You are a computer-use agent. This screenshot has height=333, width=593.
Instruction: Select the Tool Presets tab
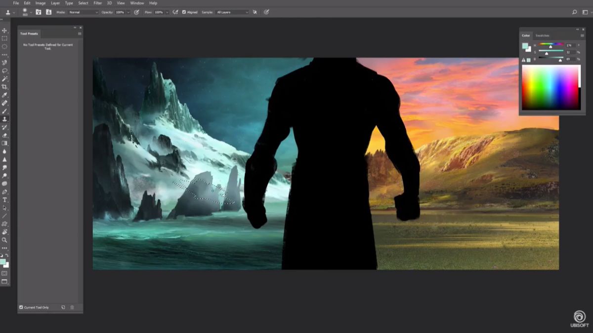(29, 34)
